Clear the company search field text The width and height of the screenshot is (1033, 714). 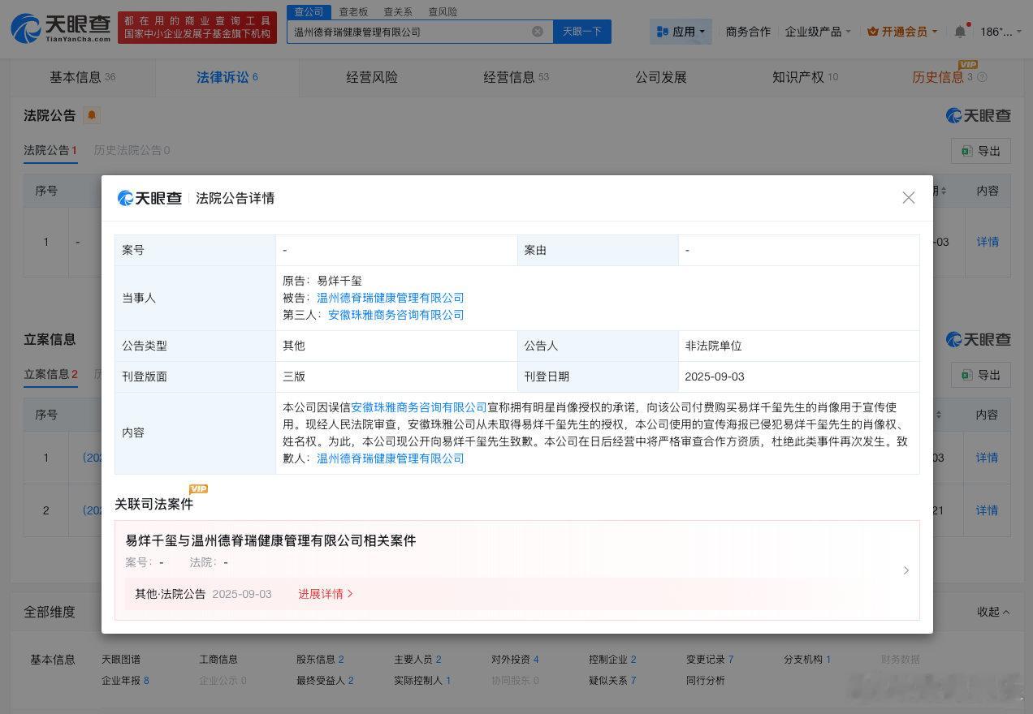(x=538, y=32)
